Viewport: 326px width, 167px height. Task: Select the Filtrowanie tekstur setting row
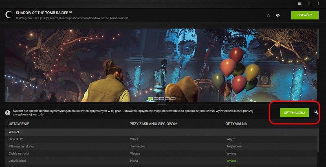161,147
